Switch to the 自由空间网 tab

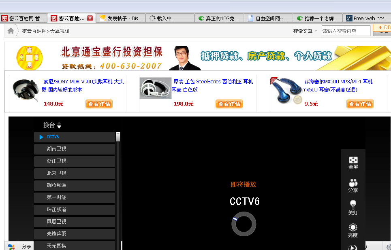[x=268, y=18]
